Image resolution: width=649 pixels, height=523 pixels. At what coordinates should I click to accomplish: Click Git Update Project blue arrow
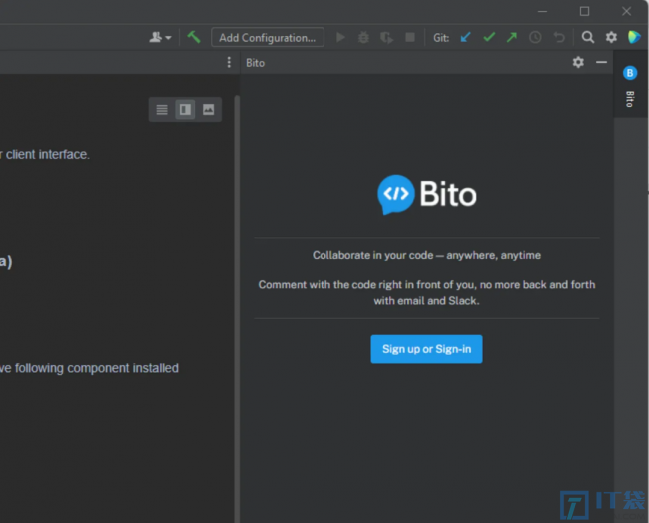coord(466,37)
